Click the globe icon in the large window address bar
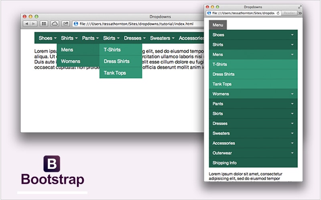 coord(76,24)
